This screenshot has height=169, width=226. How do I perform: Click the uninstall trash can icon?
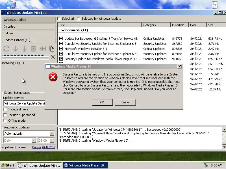[33, 49]
